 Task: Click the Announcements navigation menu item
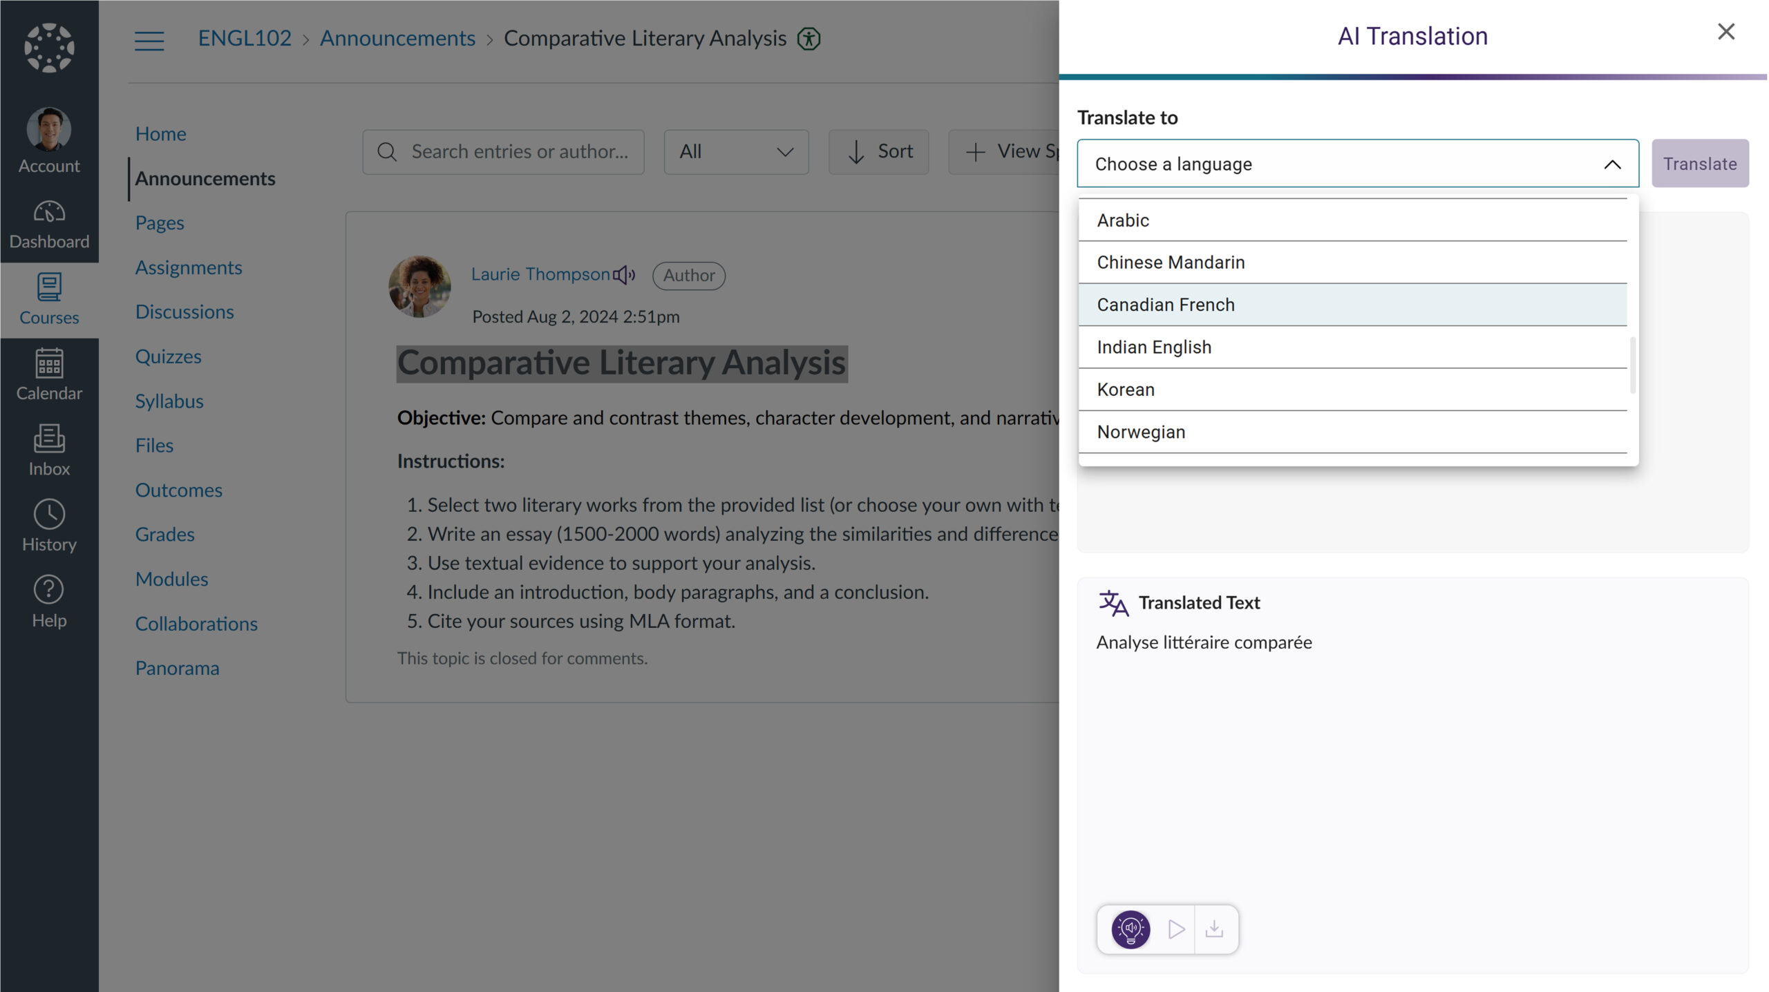(x=204, y=180)
